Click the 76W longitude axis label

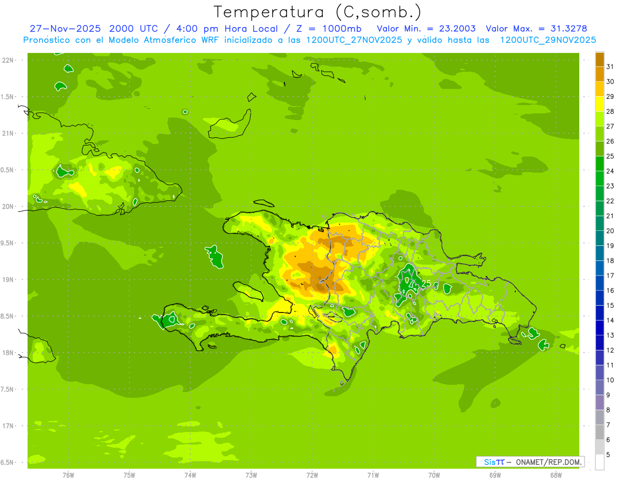pyautogui.click(x=68, y=475)
